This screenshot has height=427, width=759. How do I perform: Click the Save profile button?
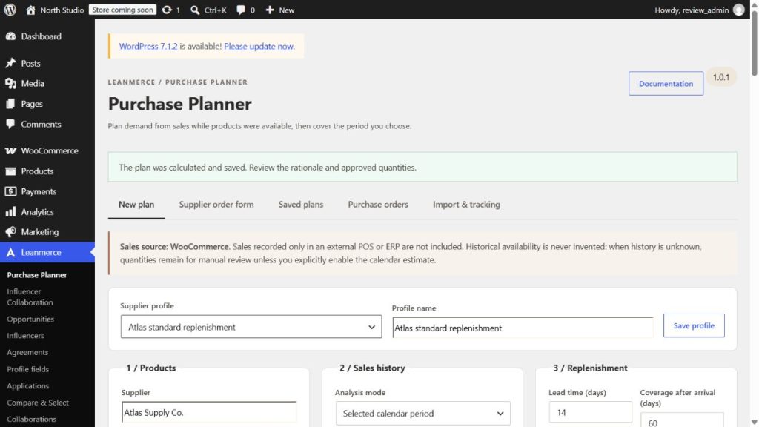point(694,325)
